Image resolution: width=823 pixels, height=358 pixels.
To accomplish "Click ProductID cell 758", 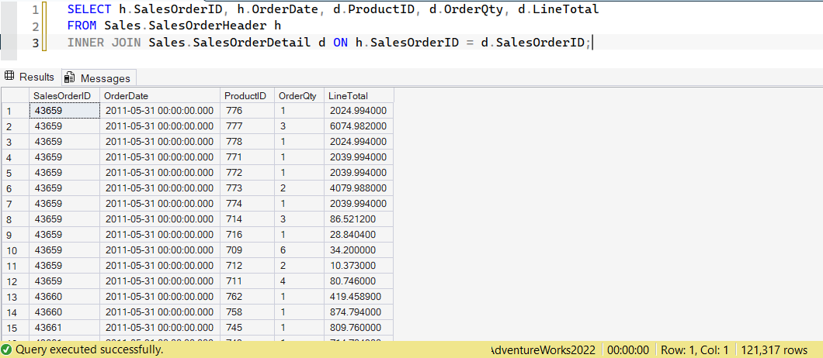I will (x=247, y=312).
